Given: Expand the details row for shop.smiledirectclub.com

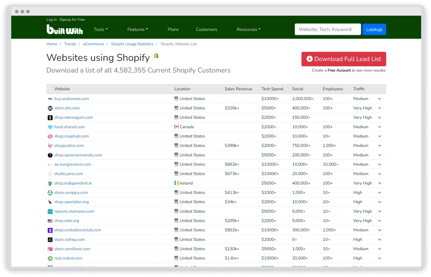Looking at the screenshot, I should coord(379,230).
